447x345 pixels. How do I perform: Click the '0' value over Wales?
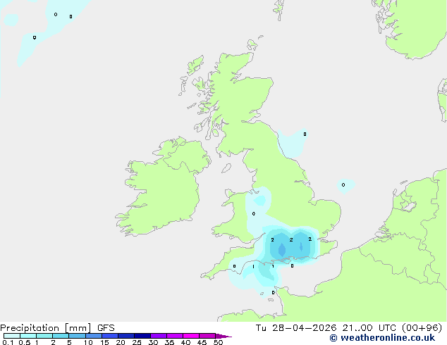[254, 214]
